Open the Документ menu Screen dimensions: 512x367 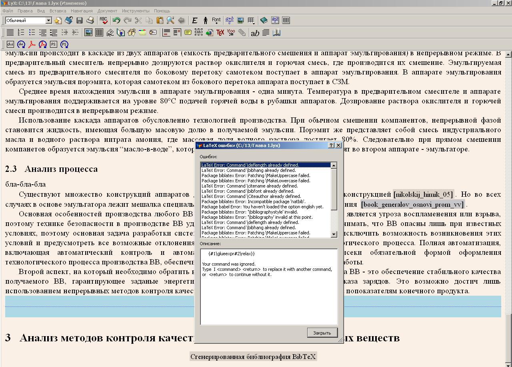point(107,11)
